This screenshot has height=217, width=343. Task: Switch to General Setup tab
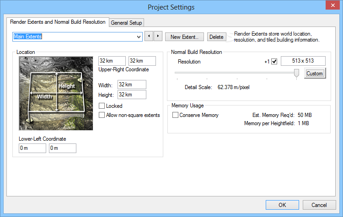pyautogui.click(x=126, y=23)
